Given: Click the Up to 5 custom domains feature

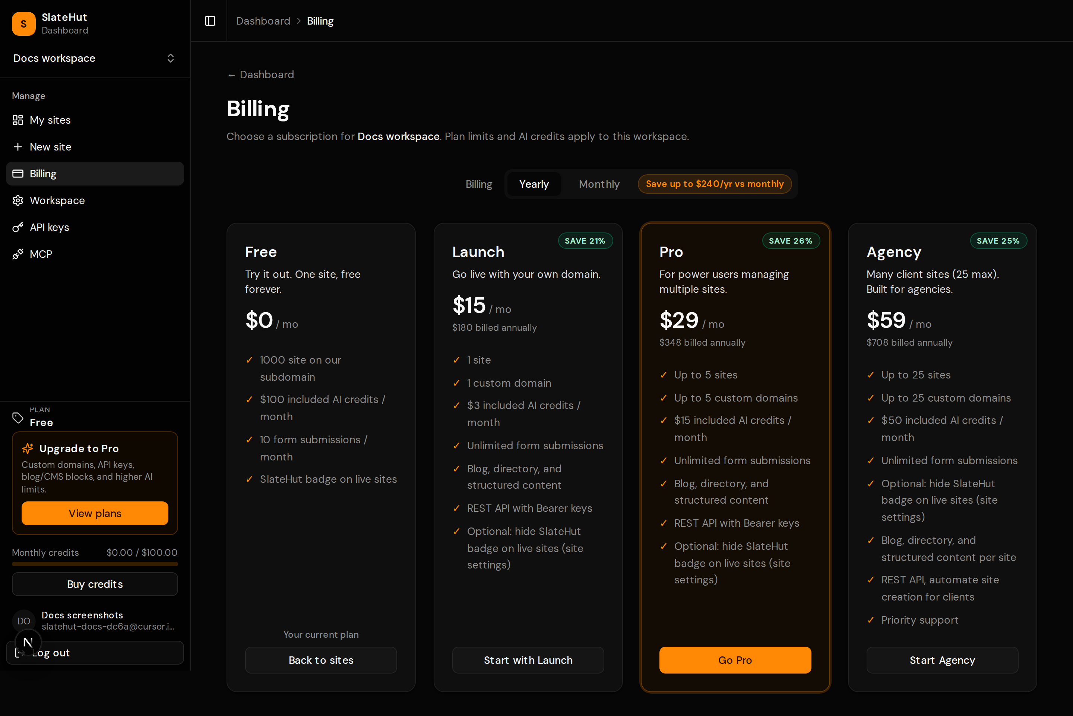Looking at the screenshot, I should coord(735,398).
